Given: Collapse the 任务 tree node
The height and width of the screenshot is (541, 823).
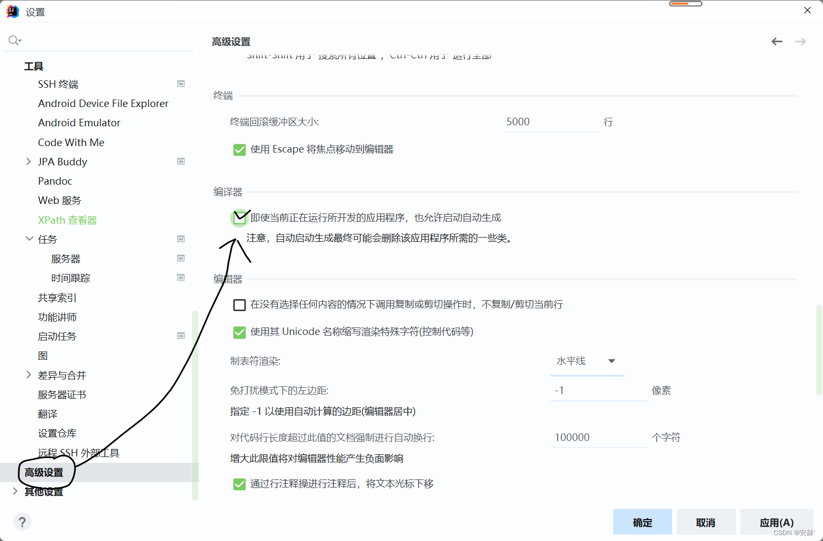Looking at the screenshot, I should tap(28, 239).
